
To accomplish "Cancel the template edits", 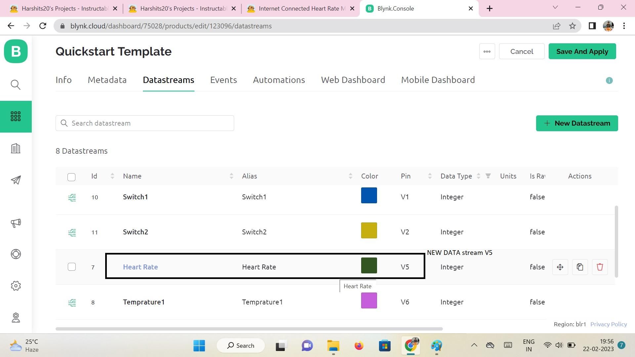I will (522, 51).
